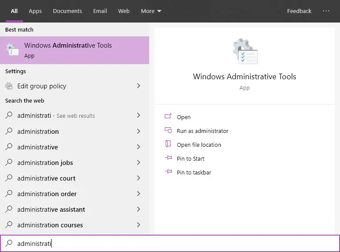Viewport: 340px width, 252px height.
Task: Switch to the Documents tab
Action: [x=68, y=11]
